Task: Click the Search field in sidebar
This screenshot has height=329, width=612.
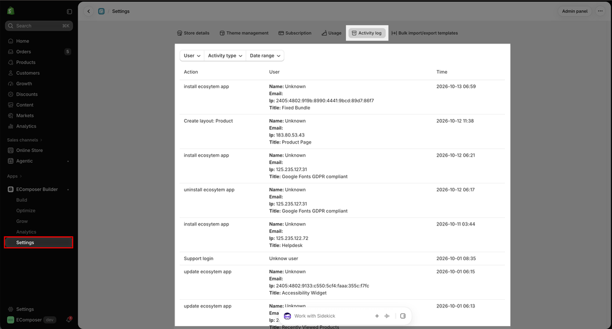Action: click(x=39, y=26)
